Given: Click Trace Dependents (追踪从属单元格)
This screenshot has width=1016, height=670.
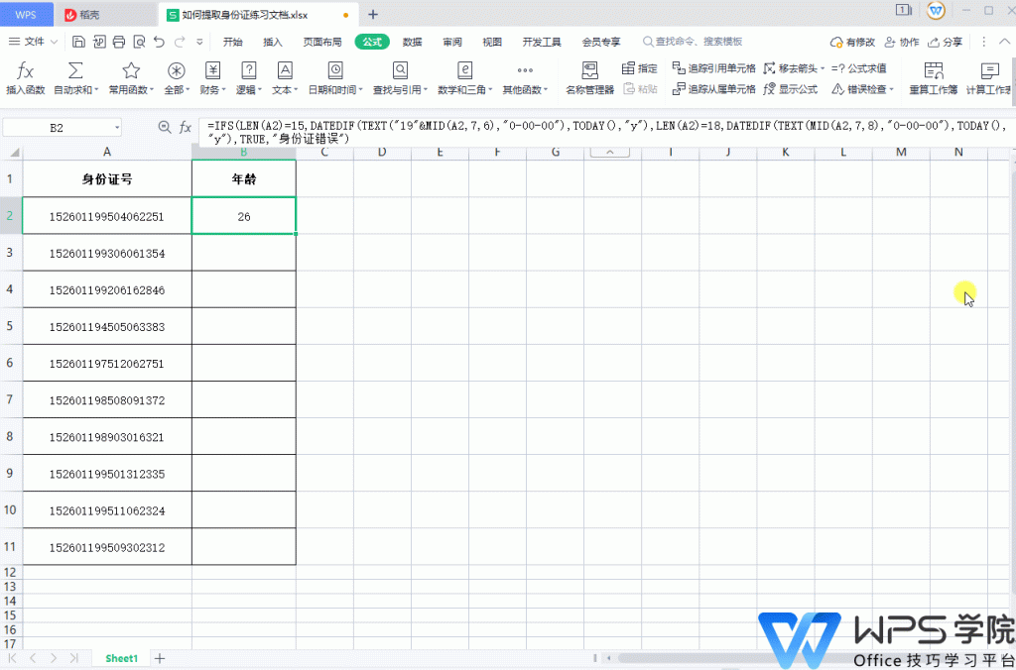Looking at the screenshot, I should point(714,89).
